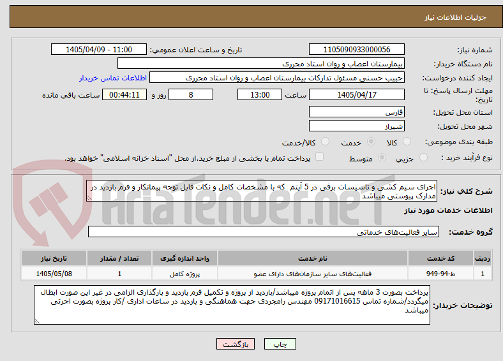503x361 pixels.
Task: Click the نوع فرآیند خرید label
Action: click(467, 158)
